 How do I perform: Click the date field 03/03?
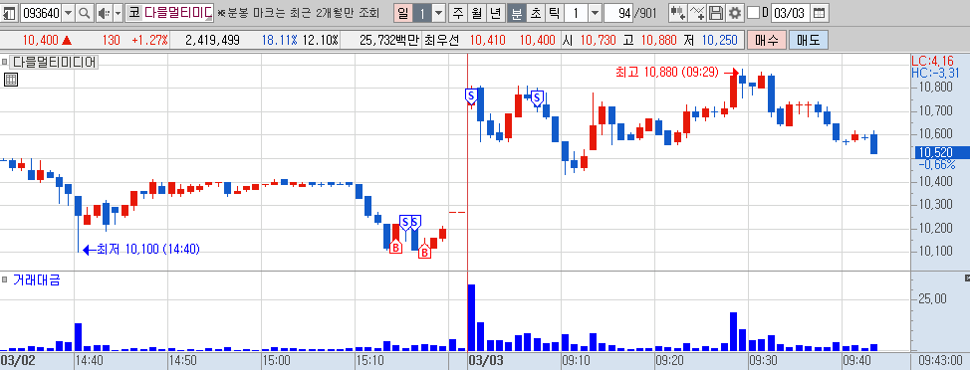[790, 12]
